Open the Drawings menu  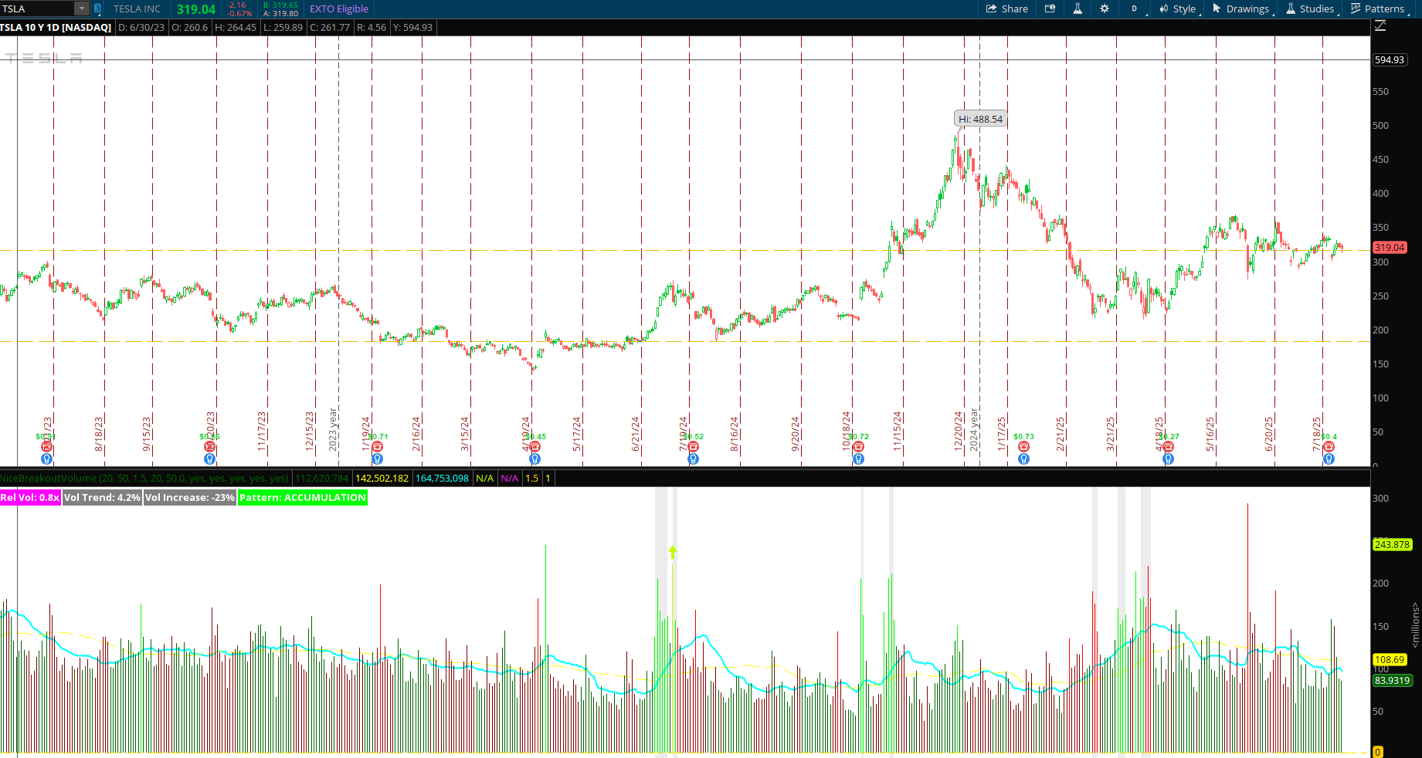coord(1247,8)
